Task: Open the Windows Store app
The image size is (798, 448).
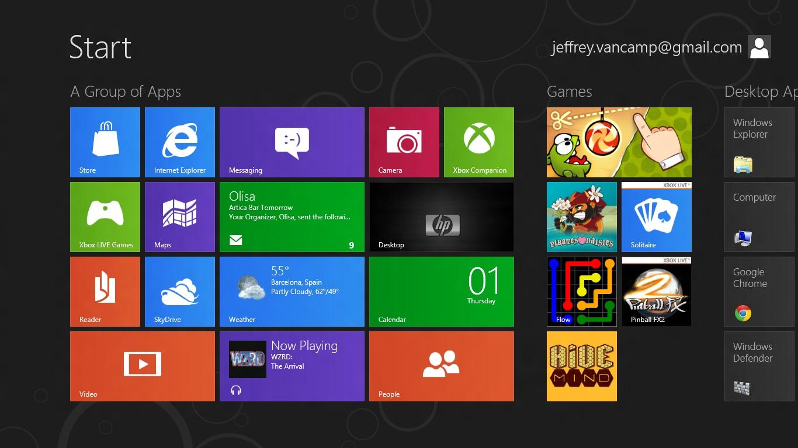Action: click(x=105, y=142)
